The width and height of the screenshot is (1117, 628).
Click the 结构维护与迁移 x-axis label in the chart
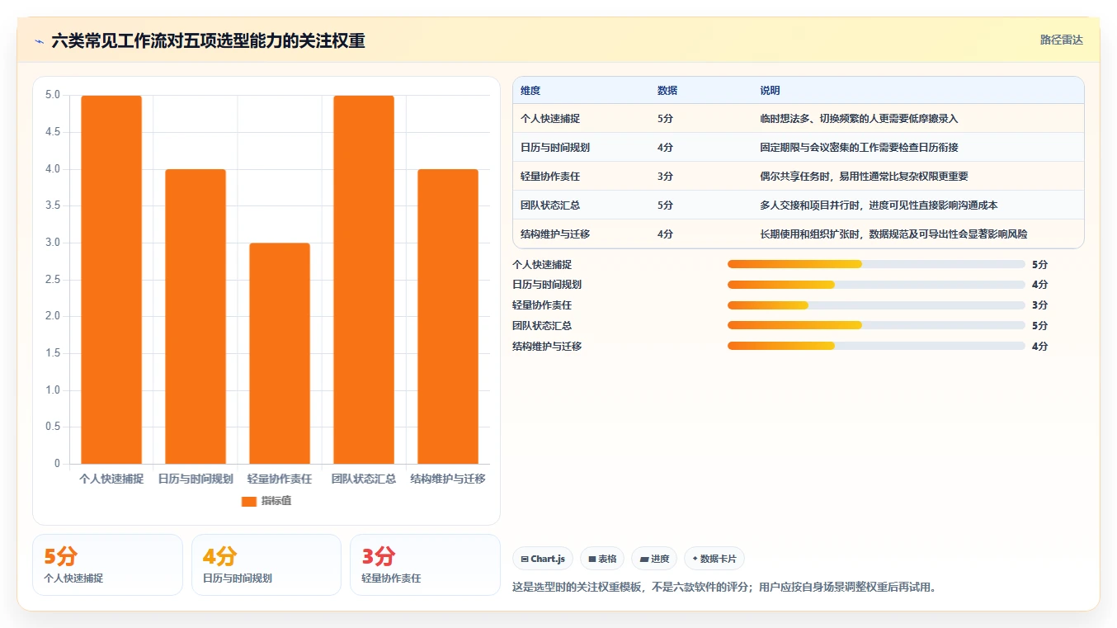(448, 479)
